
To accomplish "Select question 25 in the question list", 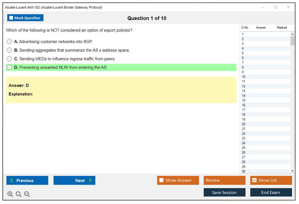I will [x=244, y=148].
